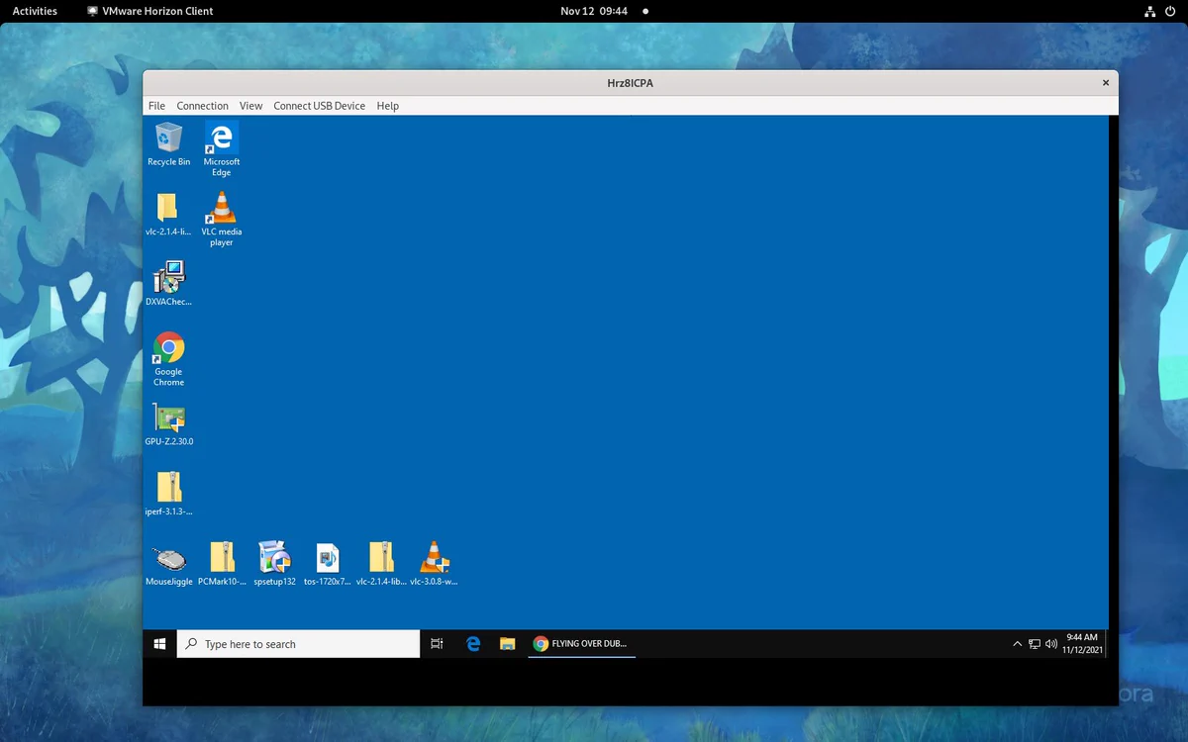Open the File menu in Horizon Client

click(156, 106)
